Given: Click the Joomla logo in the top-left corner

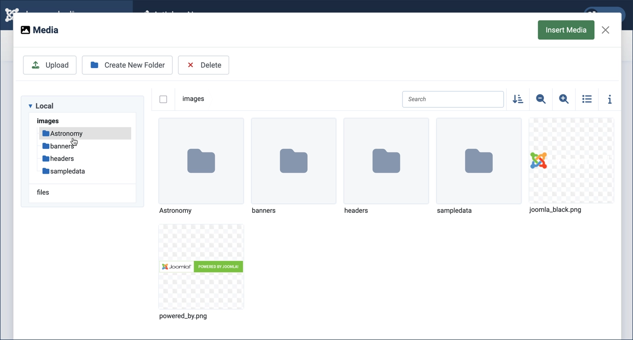Looking at the screenshot, I should [11, 15].
